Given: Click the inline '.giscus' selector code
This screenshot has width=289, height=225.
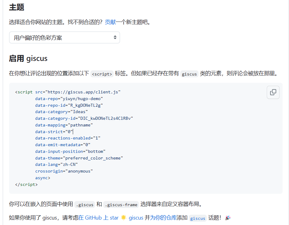Looking at the screenshot, I should pos(85,205).
